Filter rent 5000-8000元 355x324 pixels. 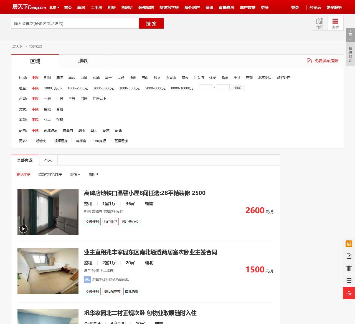(x=155, y=88)
